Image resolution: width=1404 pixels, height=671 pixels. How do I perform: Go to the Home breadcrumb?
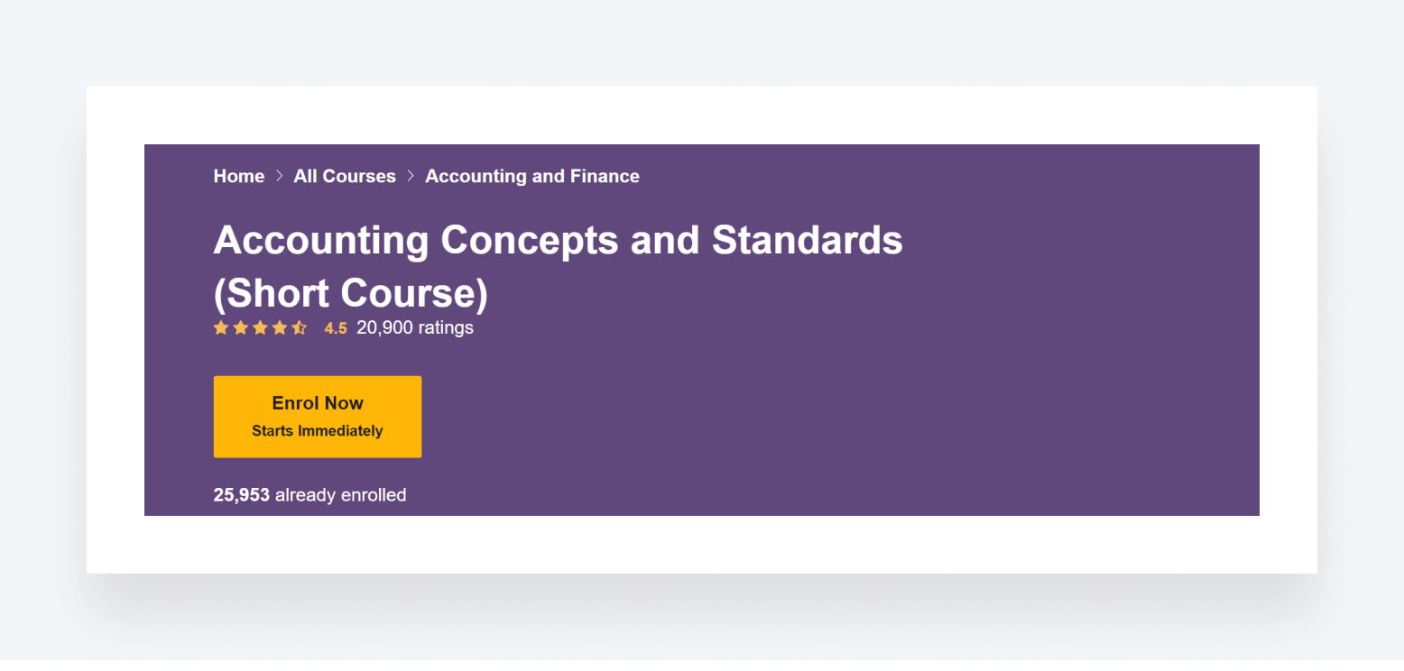pyautogui.click(x=239, y=176)
